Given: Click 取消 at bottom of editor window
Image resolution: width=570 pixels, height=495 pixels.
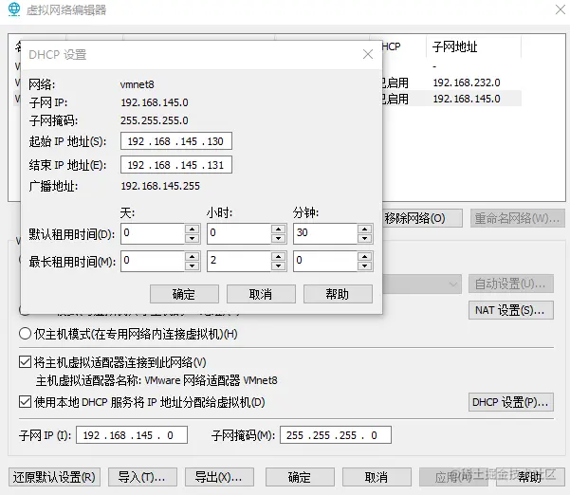Looking at the screenshot, I should (377, 477).
